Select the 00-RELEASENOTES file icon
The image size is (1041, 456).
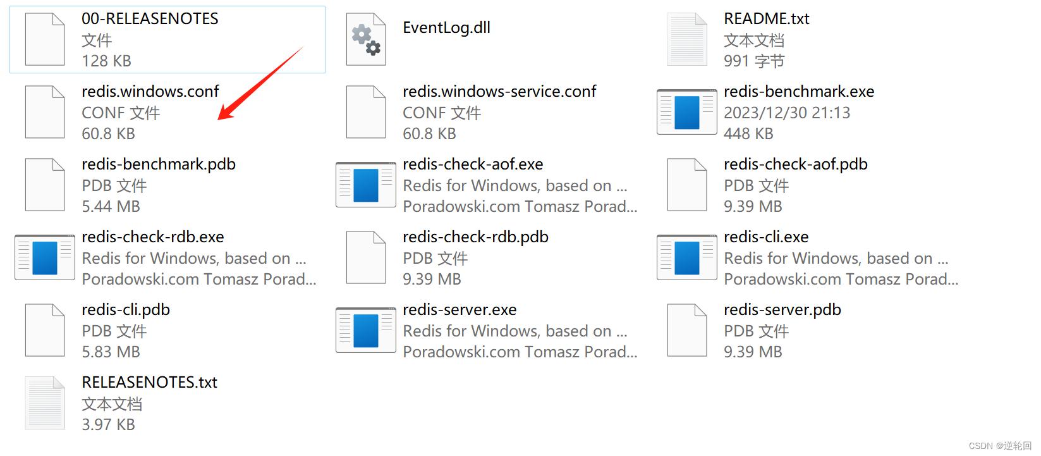[x=45, y=39]
